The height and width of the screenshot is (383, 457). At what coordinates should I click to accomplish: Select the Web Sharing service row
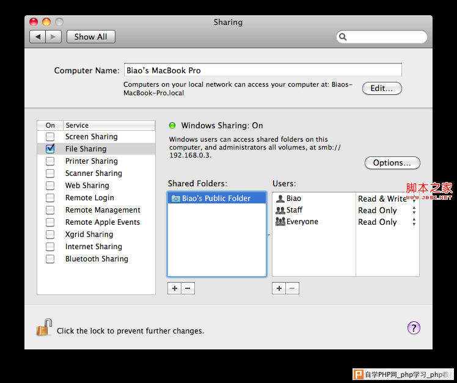point(96,185)
